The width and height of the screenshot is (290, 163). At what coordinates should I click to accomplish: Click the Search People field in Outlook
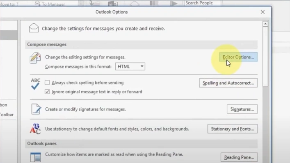coord(203,3)
